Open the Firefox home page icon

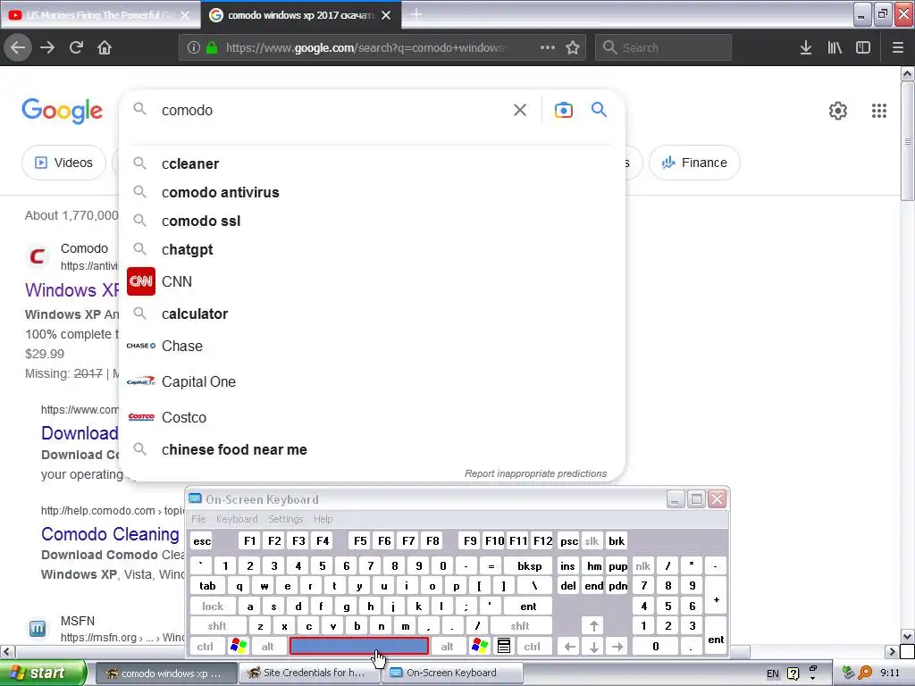pyautogui.click(x=105, y=47)
